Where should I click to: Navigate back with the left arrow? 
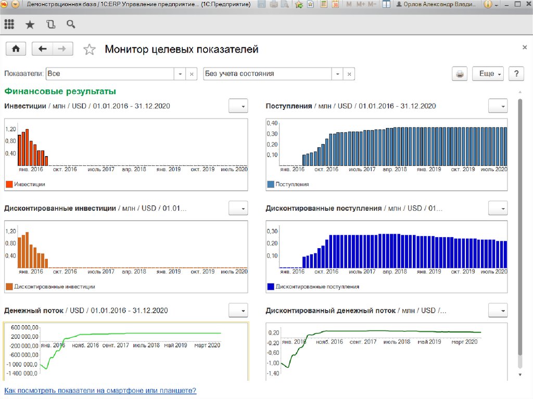(x=42, y=49)
